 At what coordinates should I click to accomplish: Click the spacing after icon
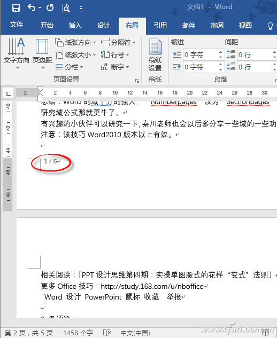[230, 67]
